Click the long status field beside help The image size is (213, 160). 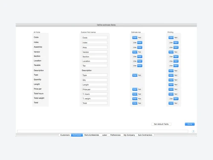pos(103,131)
